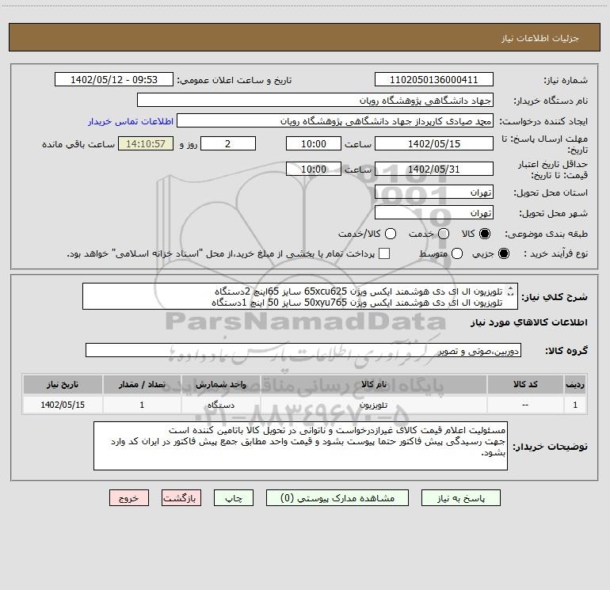The image size is (610, 590).
Task: Click the اطلاعات کالاهای مورد نیاز section title
Action: click(528, 322)
